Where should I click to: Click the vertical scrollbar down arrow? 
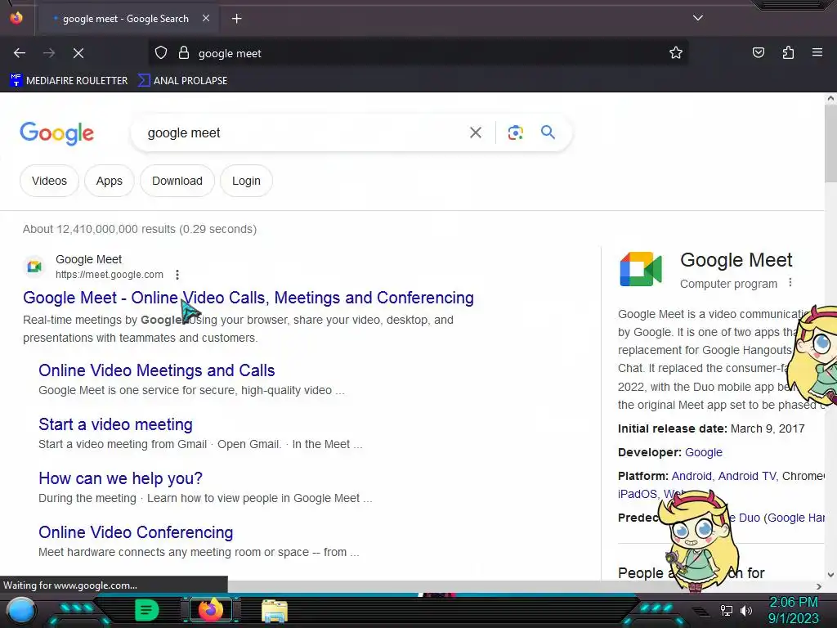(x=830, y=575)
